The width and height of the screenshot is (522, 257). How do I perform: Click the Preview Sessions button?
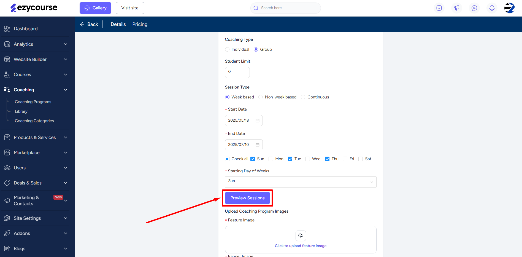point(247,198)
